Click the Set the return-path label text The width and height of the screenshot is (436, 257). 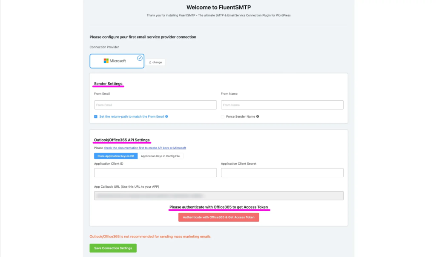pos(132,116)
